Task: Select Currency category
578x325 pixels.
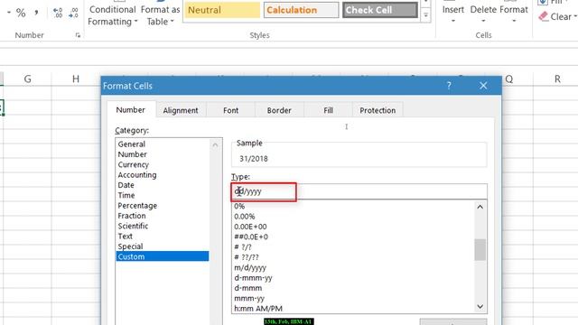Action: tap(163, 164)
